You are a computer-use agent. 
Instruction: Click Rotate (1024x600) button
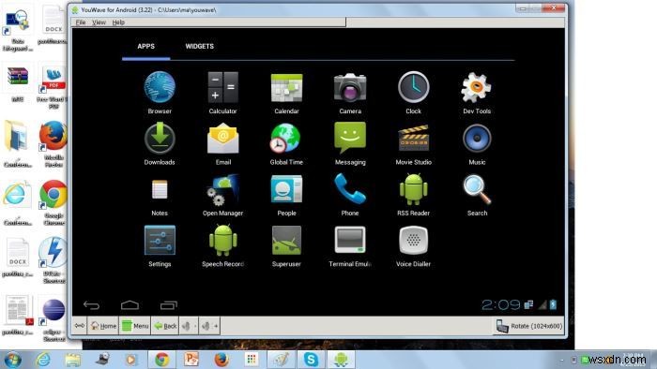click(529, 326)
